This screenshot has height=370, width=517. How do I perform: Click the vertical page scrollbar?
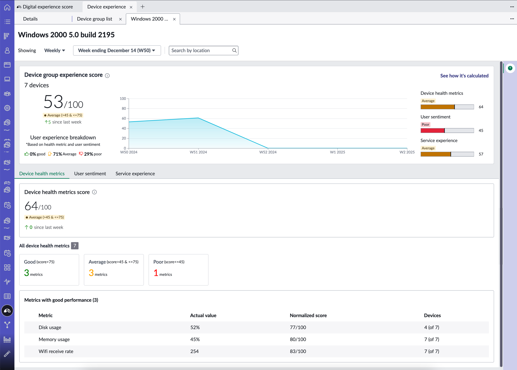coord(501,214)
